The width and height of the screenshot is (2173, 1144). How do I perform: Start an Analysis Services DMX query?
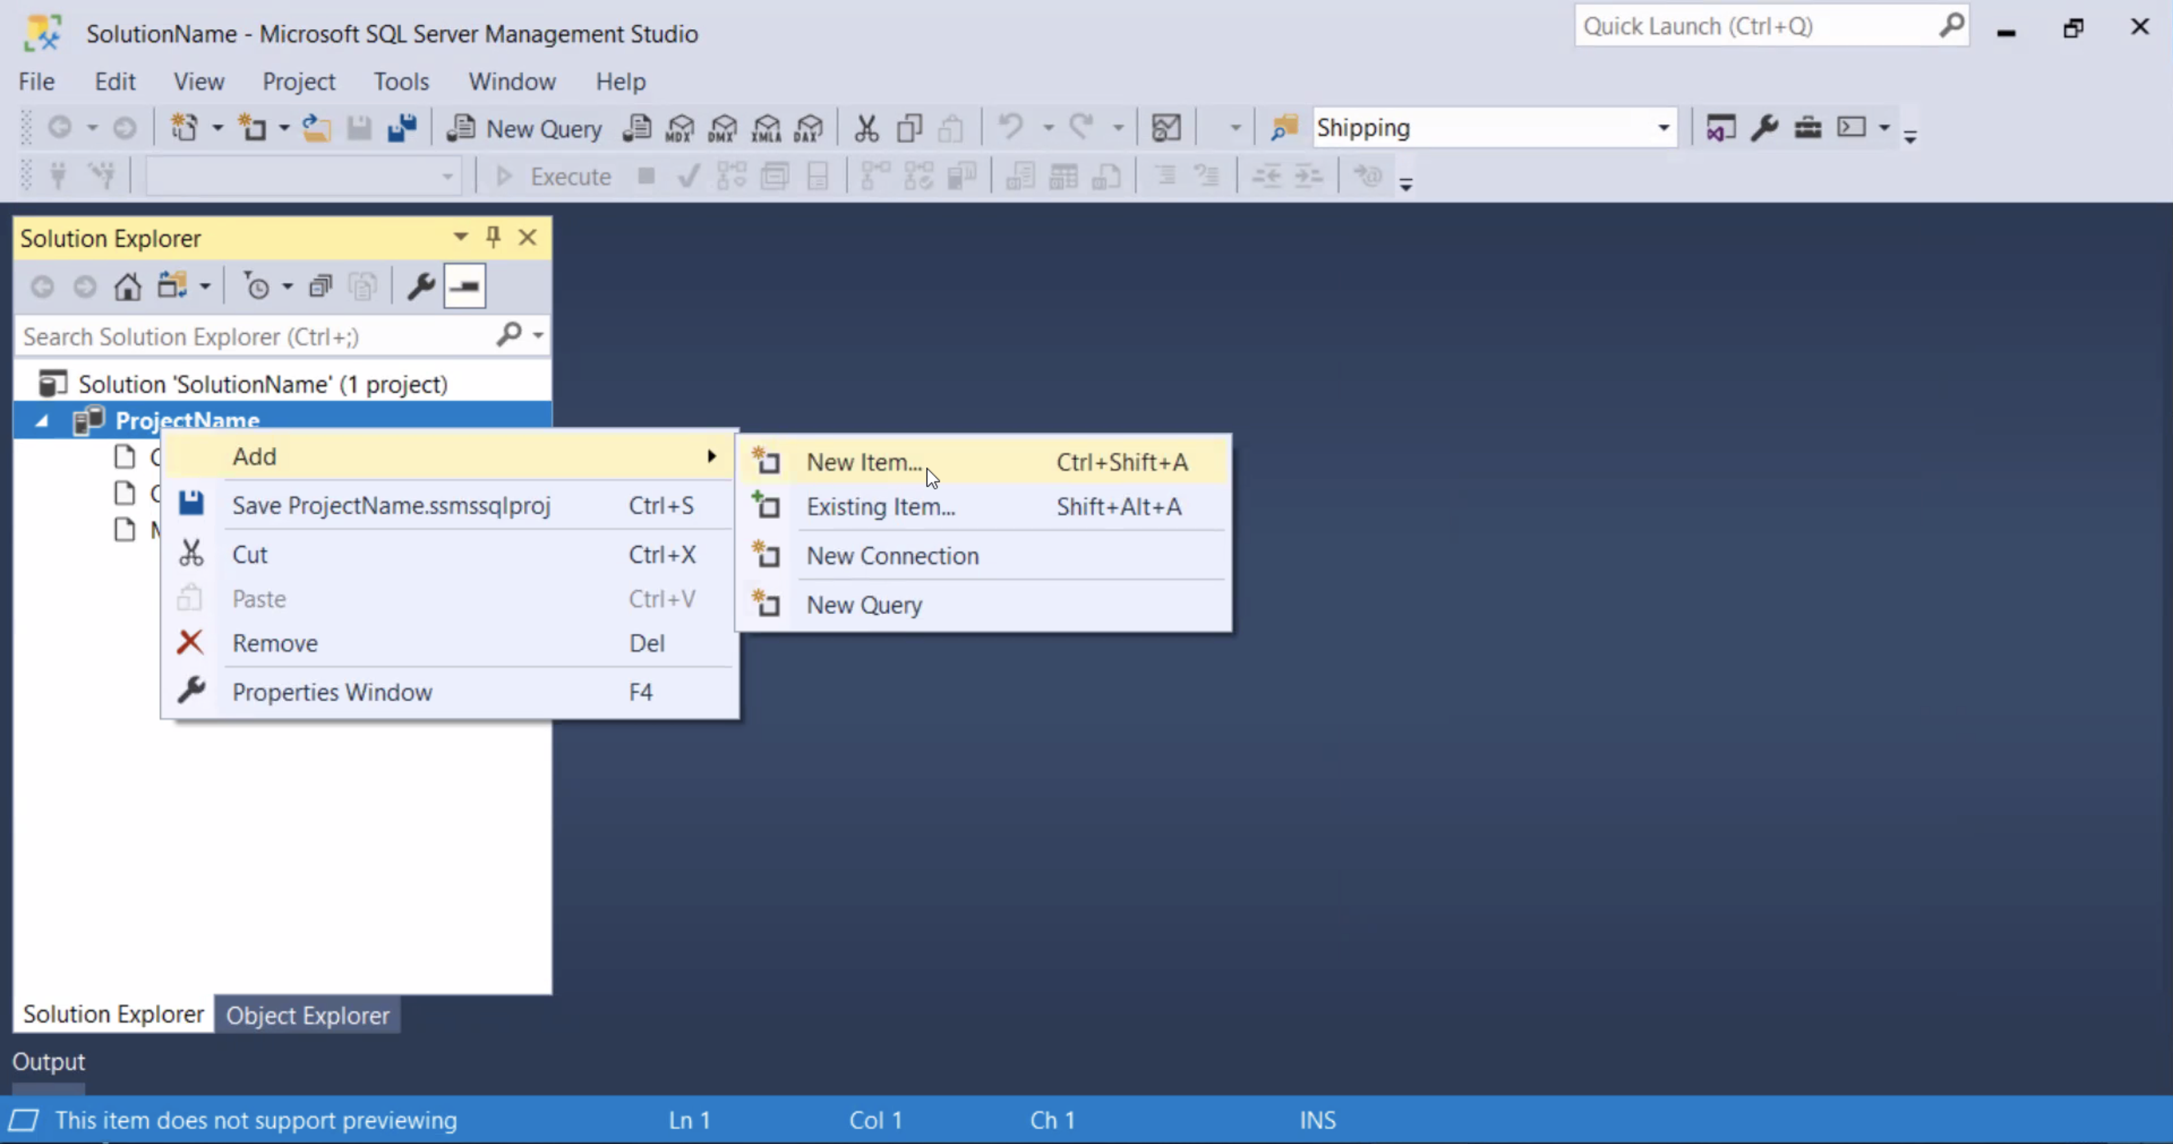pyautogui.click(x=723, y=127)
